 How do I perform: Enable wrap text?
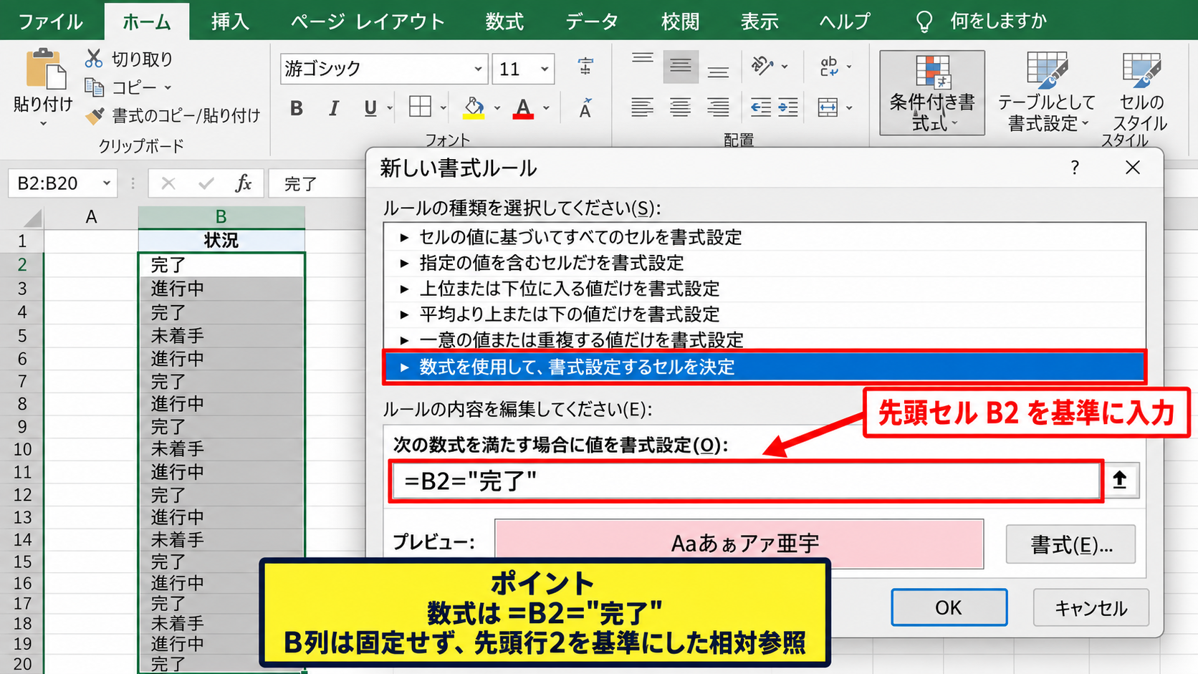829,67
